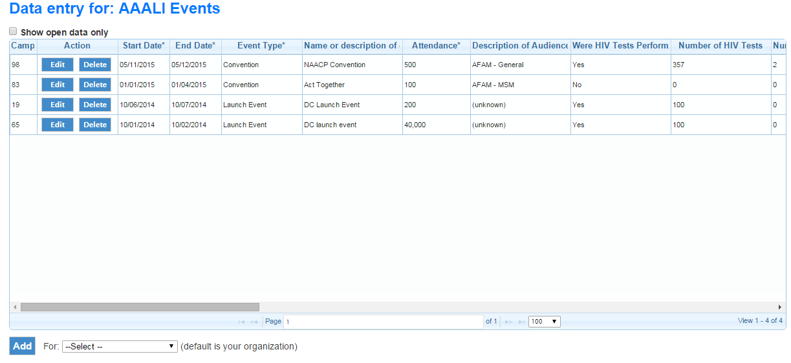Click the horizontal scrollbar thumb
Screen dimensions: 791x363
coord(139,307)
